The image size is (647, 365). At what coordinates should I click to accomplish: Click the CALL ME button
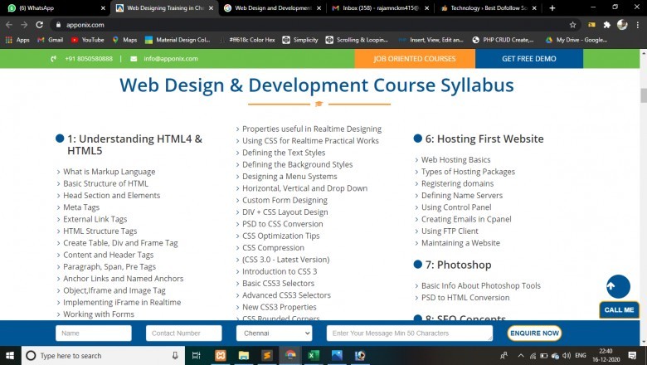(619, 309)
